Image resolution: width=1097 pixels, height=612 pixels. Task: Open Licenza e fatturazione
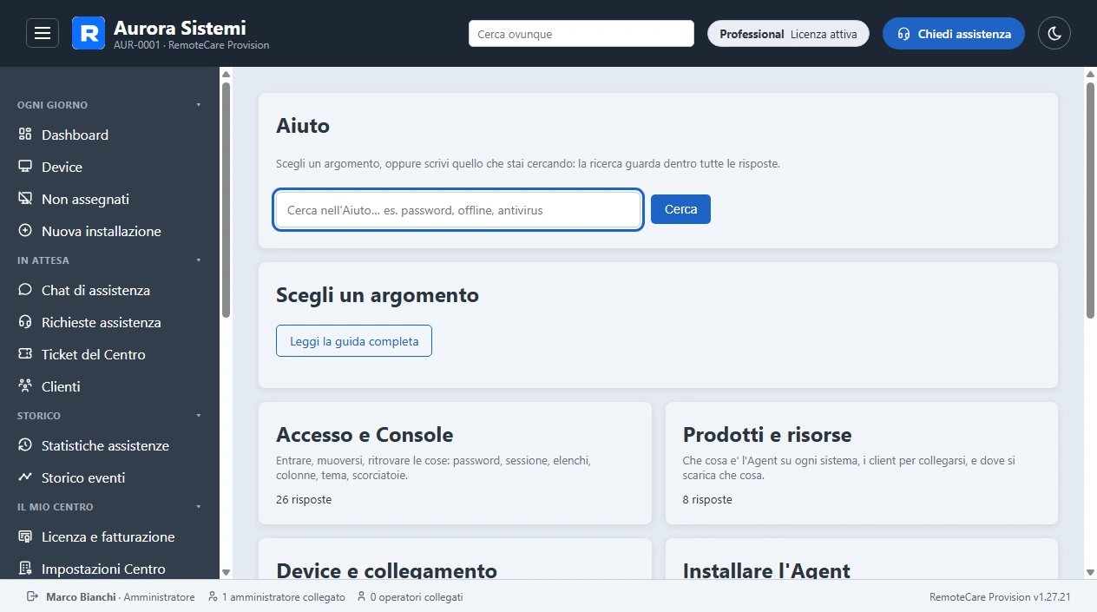coord(109,536)
